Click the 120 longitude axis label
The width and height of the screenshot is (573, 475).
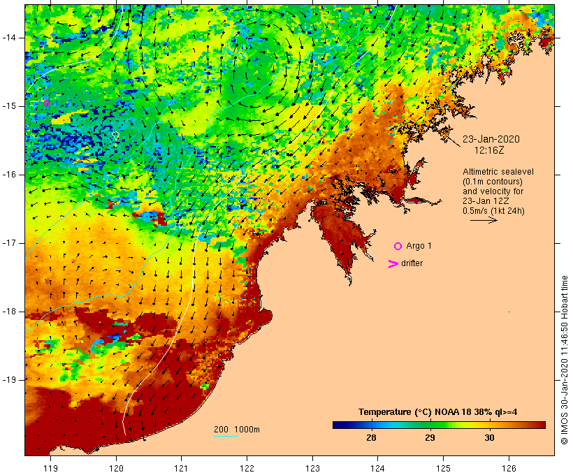coord(116,469)
